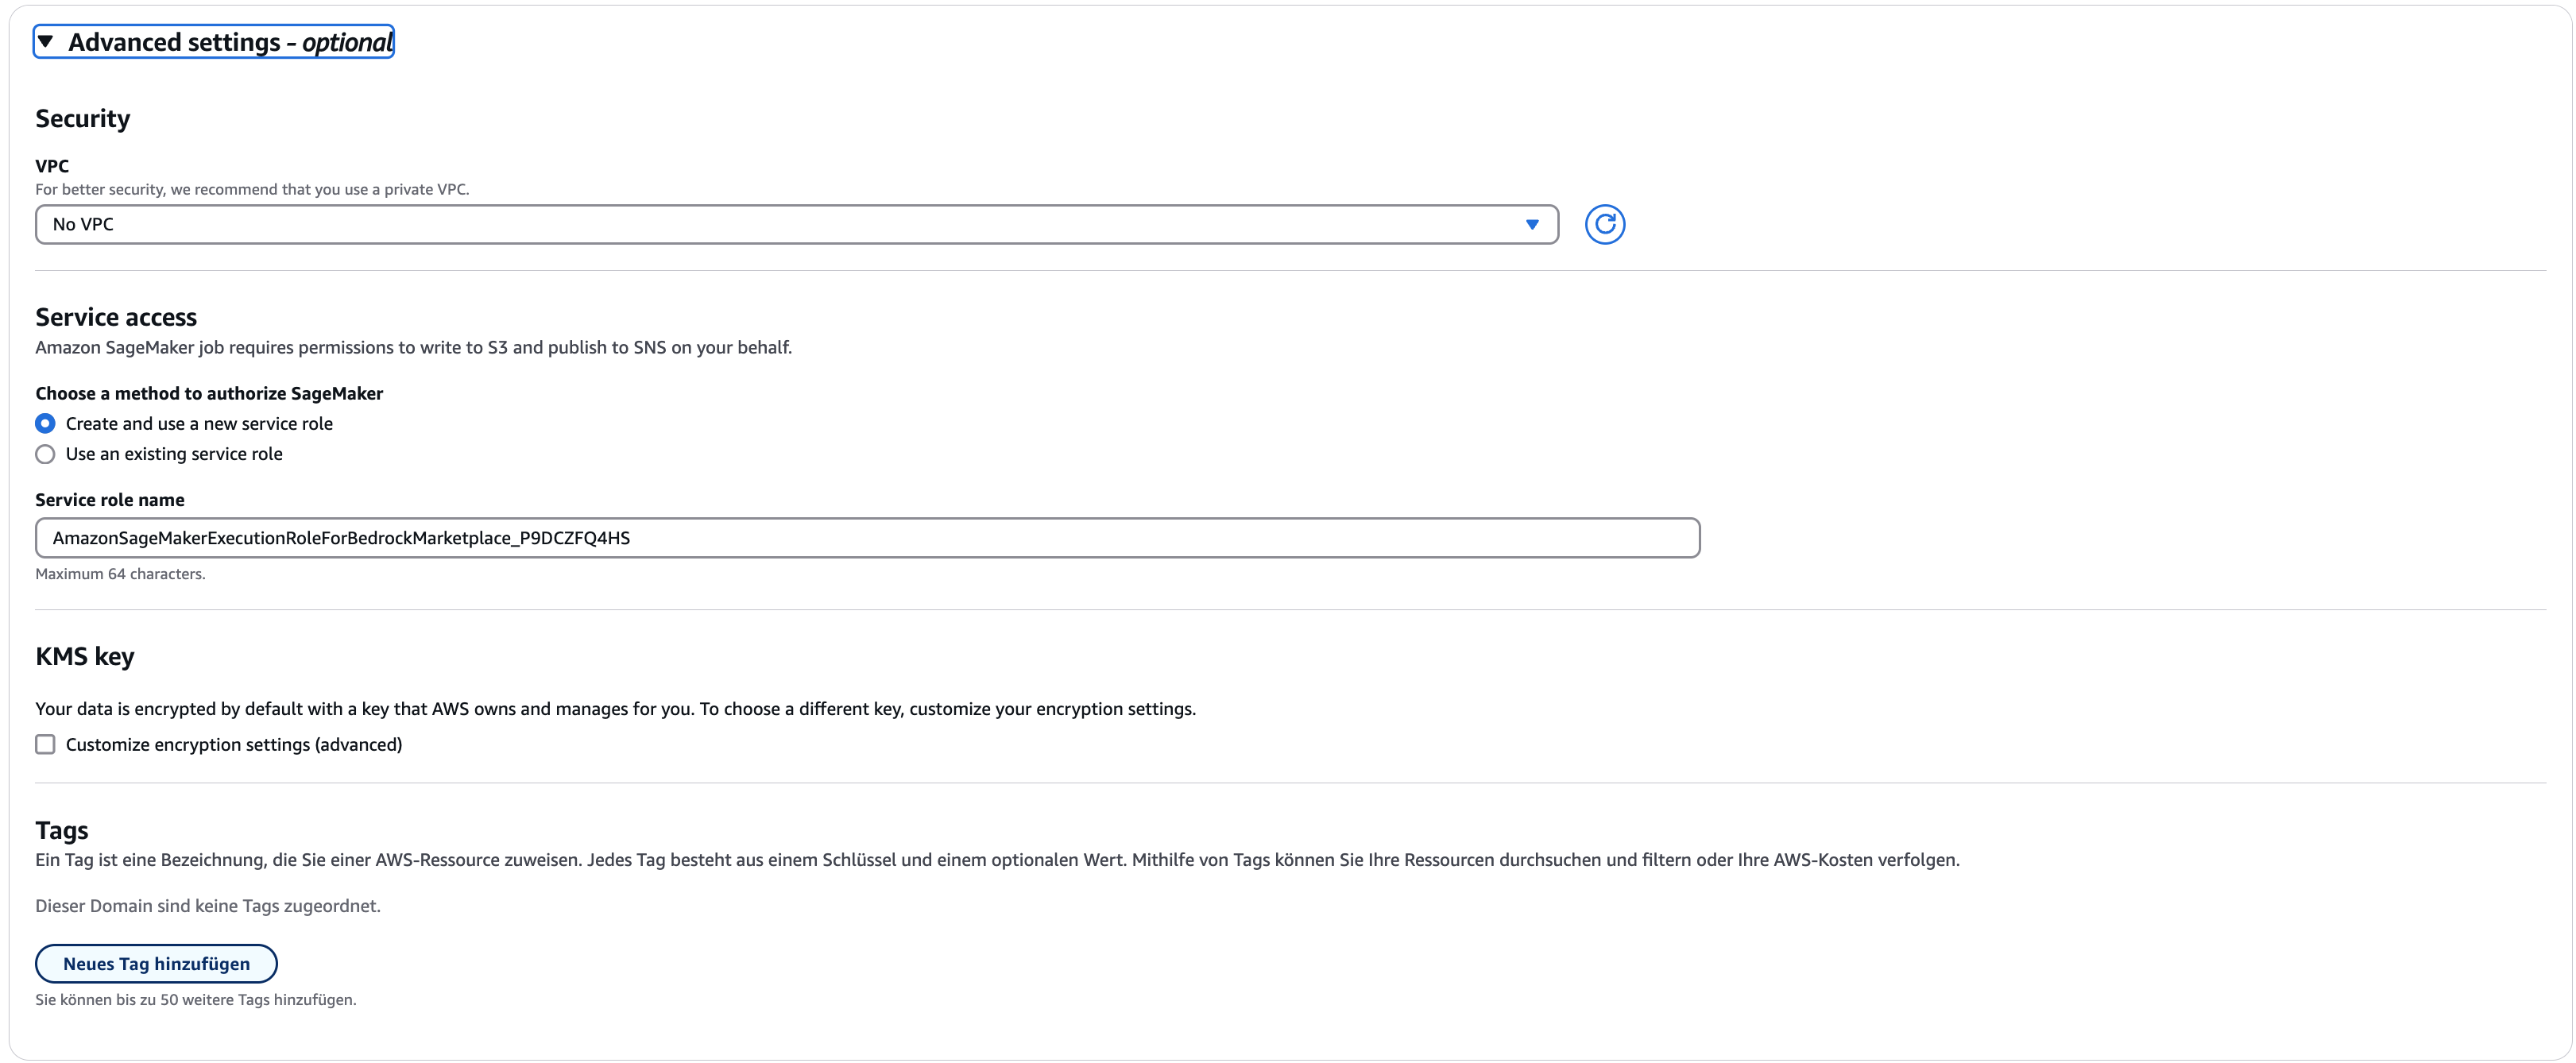Click the 'Maximum 64 characters.' hint text
The width and height of the screenshot is (2576, 1063).
120,574
